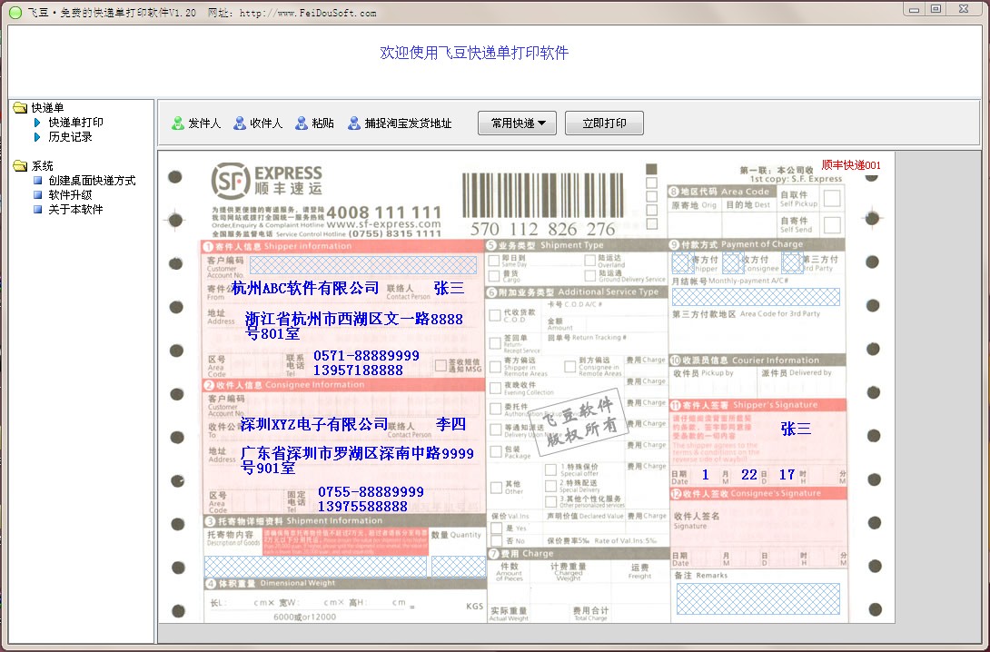Select consignee company 深圳XYZ电子有限公司 field
Screen dimensions: 990x652
pyautogui.click(x=313, y=425)
